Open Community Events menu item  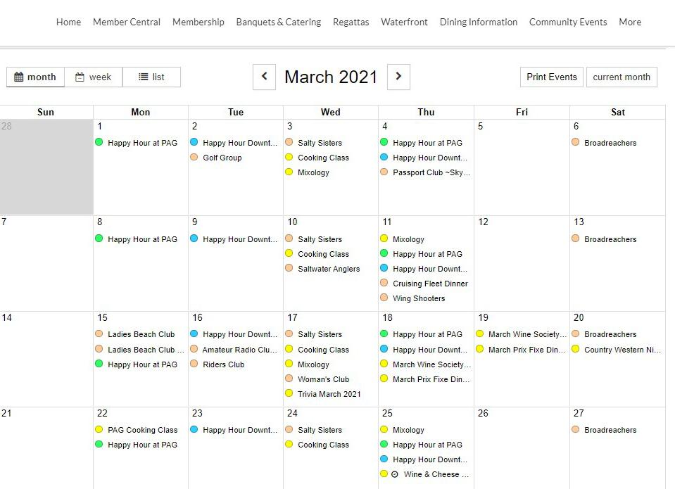(x=568, y=22)
